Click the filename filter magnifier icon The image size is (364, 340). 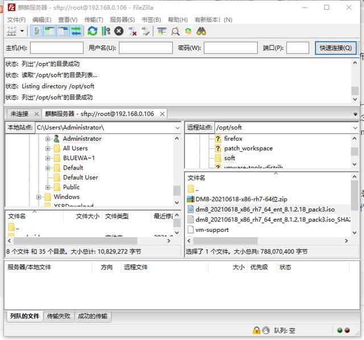point(175,31)
